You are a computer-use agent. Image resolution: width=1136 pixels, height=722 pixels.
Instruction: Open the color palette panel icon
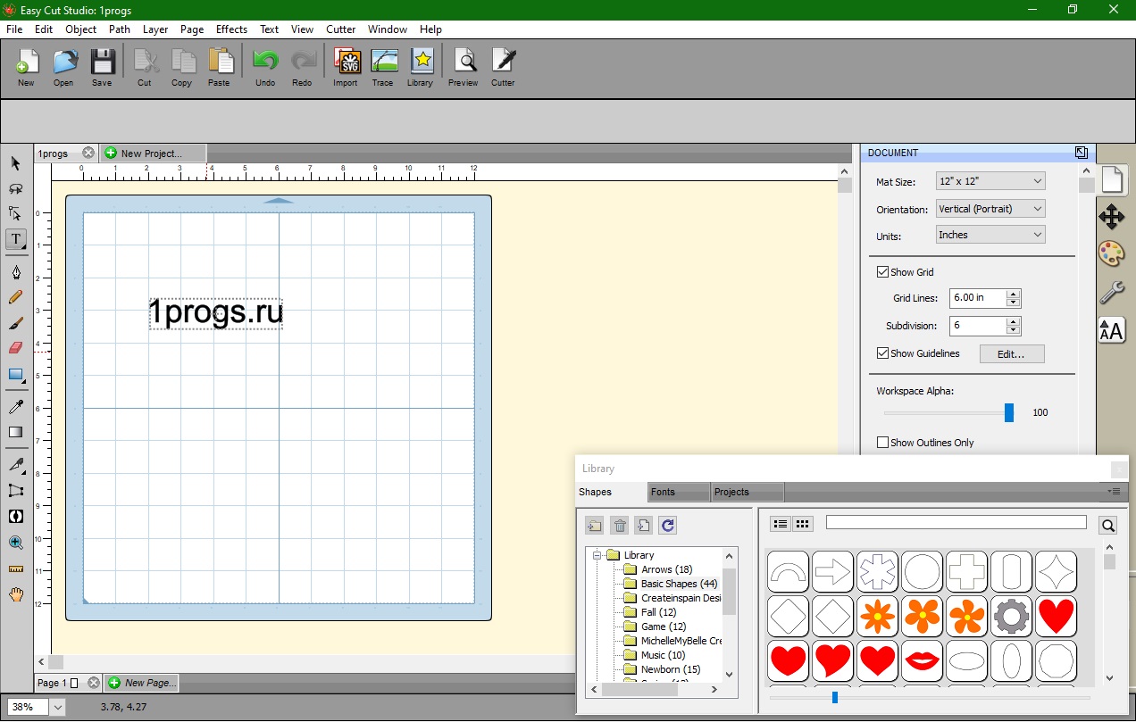(x=1111, y=254)
